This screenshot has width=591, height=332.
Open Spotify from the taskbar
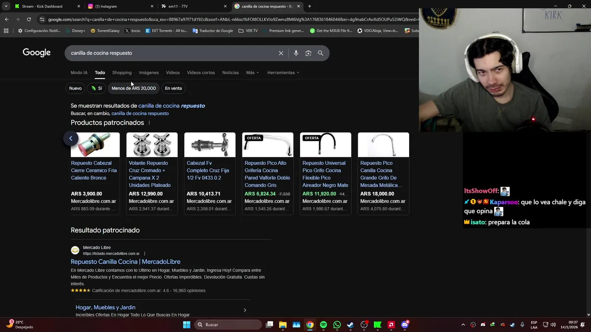pyautogui.click(x=323, y=325)
